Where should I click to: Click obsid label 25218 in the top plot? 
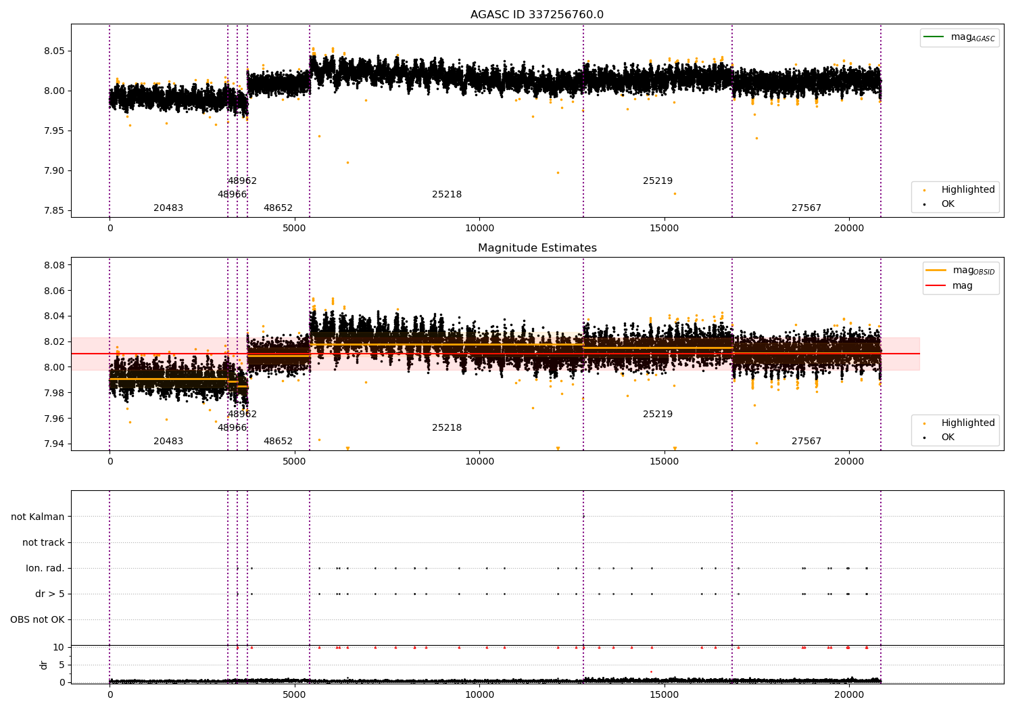pyautogui.click(x=447, y=195)
